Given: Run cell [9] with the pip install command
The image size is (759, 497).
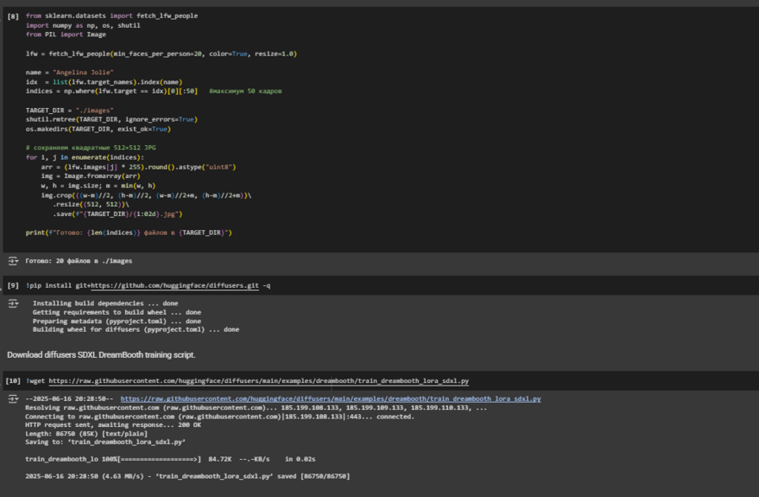Looking at the screenshot, I should pos(13,286).
